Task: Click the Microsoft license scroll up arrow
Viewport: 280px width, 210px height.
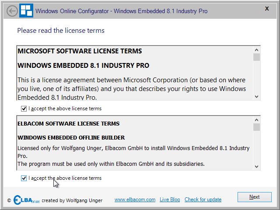Action: (x=257, y=50)
